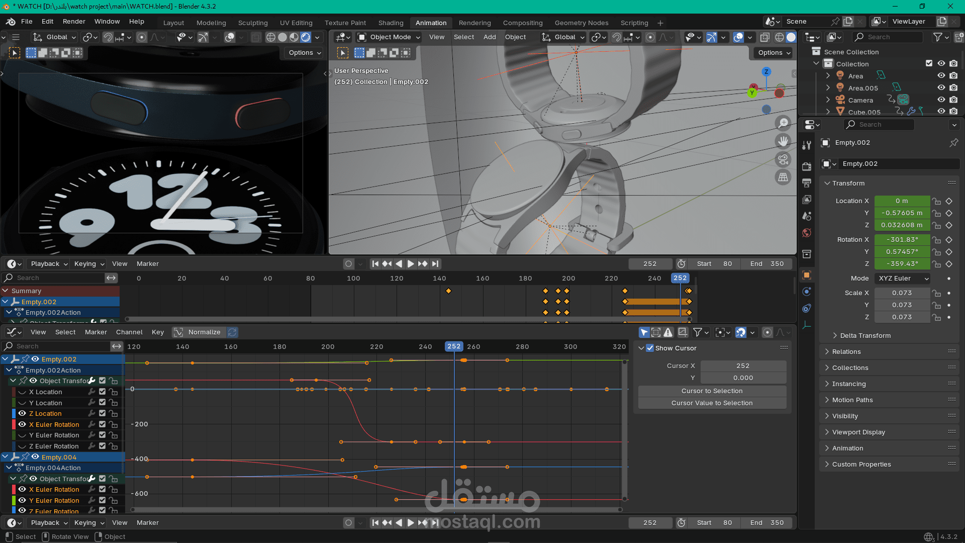Viewport: 965px width, 543px height.
Task: Expand the Relations panel
Action: pyautogui.click(x=846, y=352)
